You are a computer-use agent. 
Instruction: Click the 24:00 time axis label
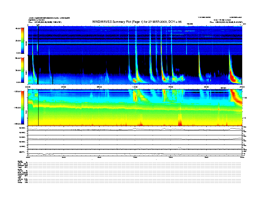pos(242,87)
